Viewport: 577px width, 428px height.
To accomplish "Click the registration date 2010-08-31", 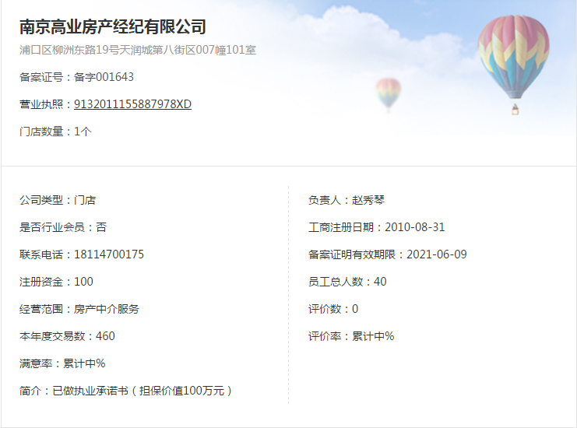I will (415, 227).
